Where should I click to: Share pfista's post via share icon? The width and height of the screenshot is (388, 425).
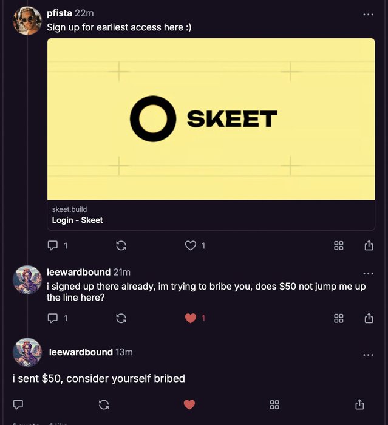[369, 245]
